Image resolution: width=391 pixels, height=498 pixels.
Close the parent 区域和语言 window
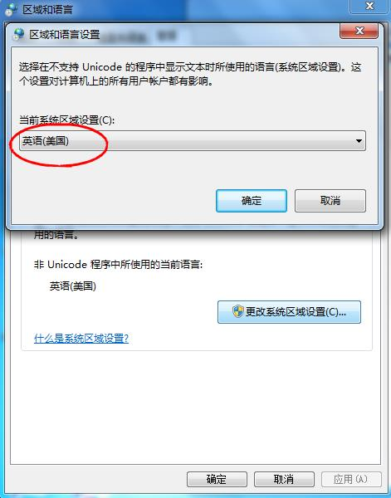[369, 6]
